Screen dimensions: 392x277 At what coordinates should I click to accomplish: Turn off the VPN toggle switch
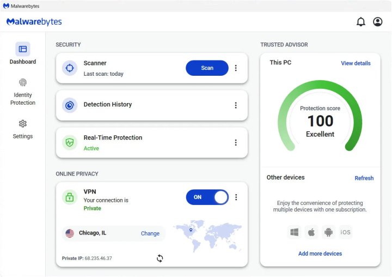pos(207,197)
